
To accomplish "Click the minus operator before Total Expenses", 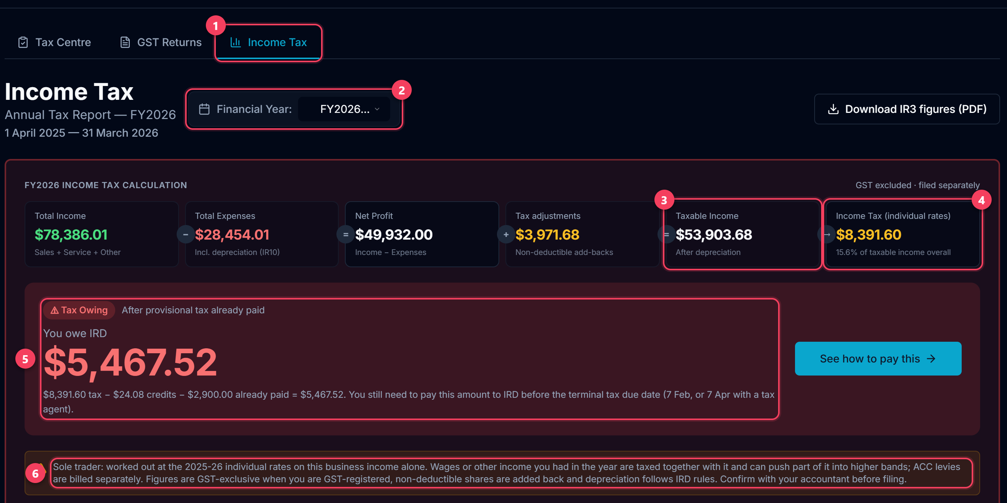I will coord(185,235).
